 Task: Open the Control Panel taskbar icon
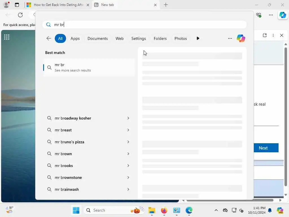point(177,210)
